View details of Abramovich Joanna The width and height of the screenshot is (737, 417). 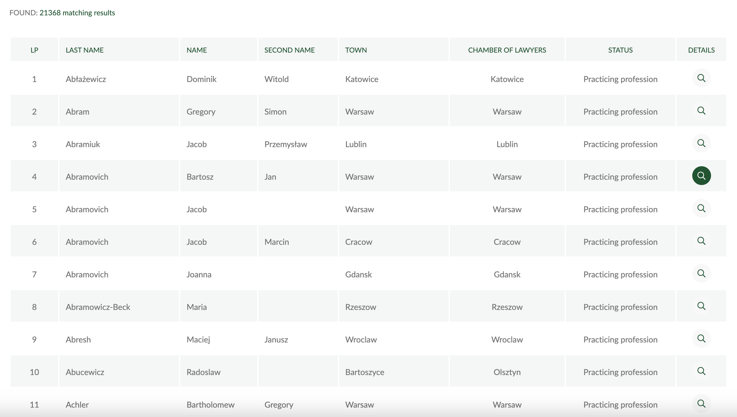[x=701, y=273]
